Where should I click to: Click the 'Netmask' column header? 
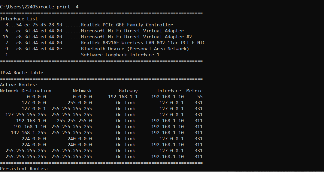click(x=83, y=91)
